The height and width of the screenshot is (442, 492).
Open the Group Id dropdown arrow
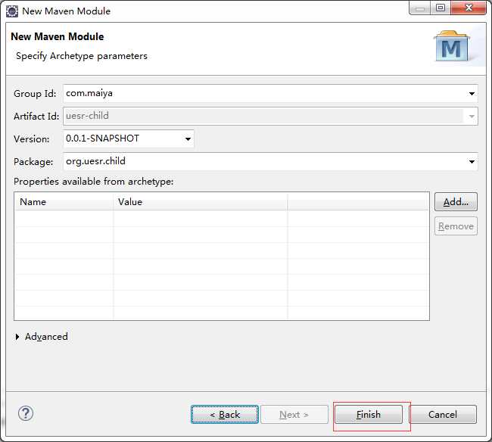click(472, 94)
